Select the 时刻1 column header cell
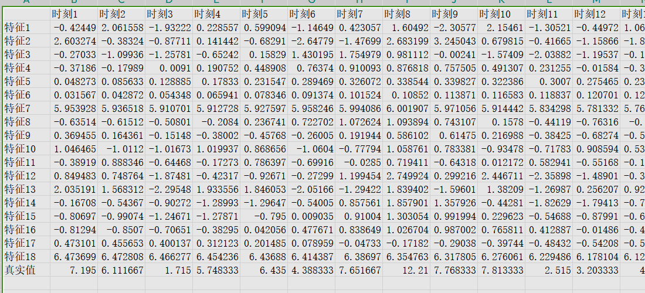 coord(74,15)
